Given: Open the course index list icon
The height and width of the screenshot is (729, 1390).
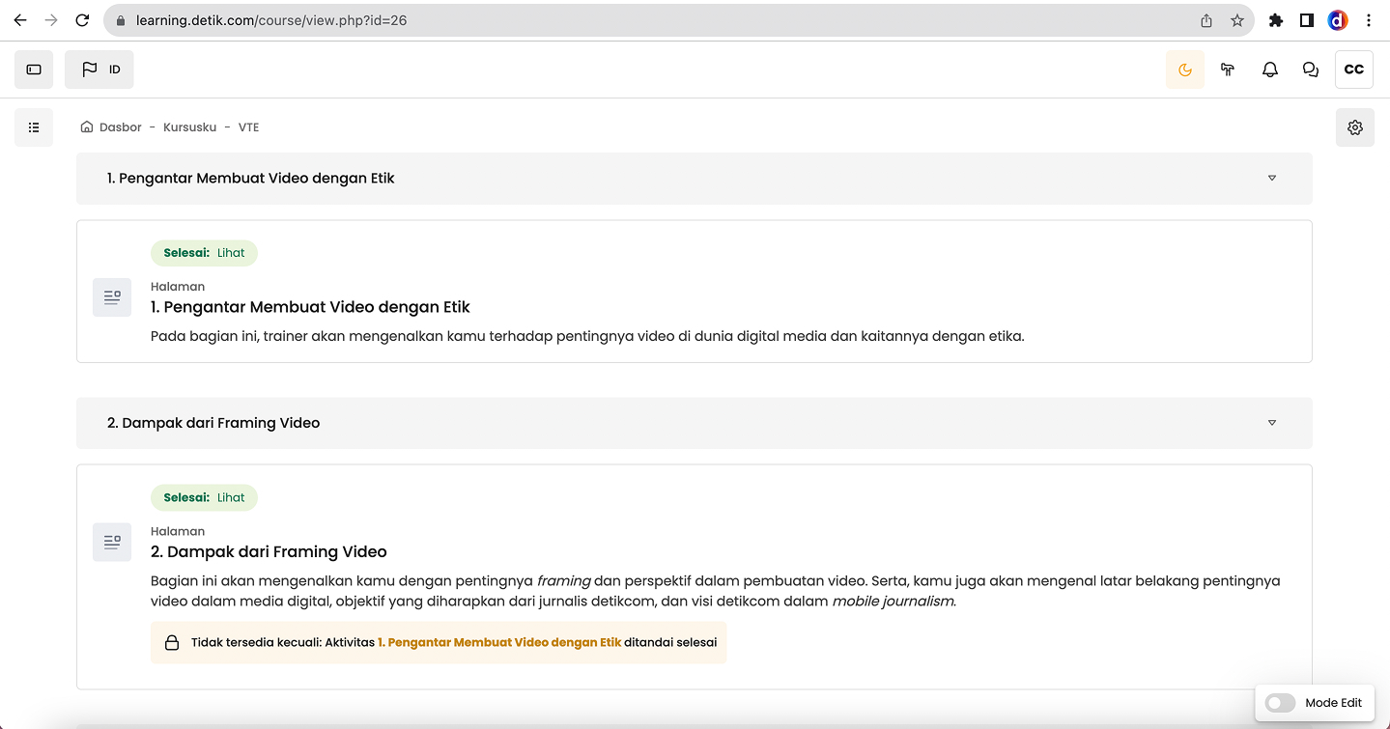Looking at the screenshot, I should (x=34, y=127).
